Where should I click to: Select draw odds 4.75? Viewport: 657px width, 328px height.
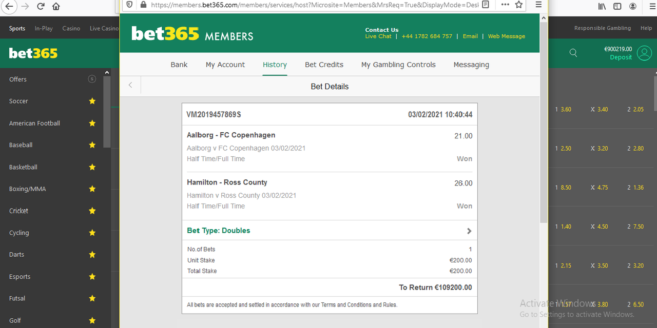point(603,188)
